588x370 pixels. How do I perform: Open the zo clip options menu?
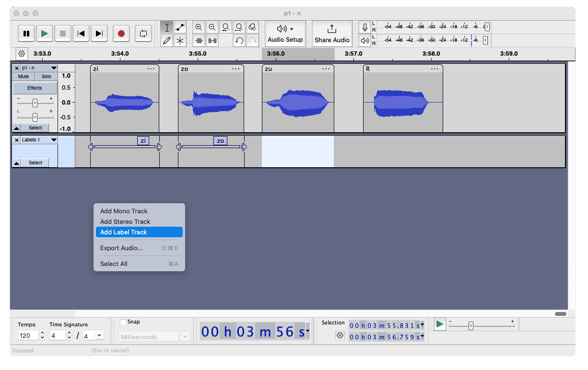[236, 69]
